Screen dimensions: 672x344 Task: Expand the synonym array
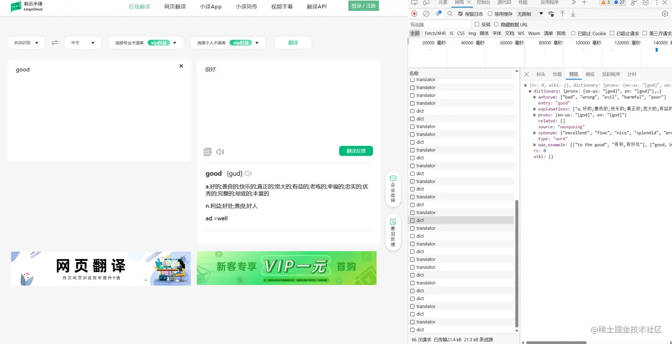[x=535, y=133]
